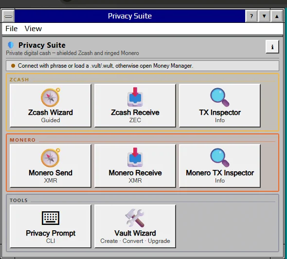
Task: Click 'CLI' under Privacy Prompt
Action: [51, 241]
